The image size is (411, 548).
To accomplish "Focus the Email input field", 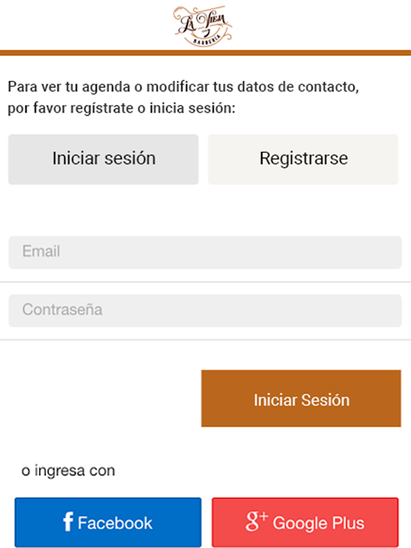I will tap(205, 252).
